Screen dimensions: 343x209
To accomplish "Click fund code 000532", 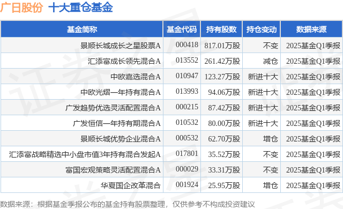I will coord(187,138).
